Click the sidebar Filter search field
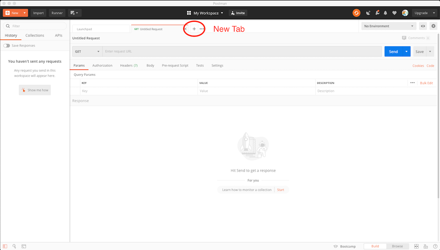The image size is (440, 250). 35,26
